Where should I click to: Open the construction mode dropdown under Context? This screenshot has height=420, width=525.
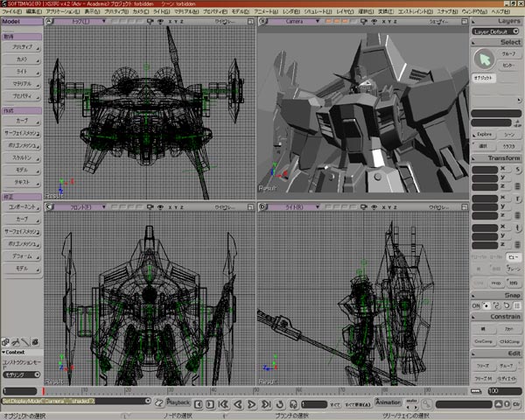pos(21,374)
